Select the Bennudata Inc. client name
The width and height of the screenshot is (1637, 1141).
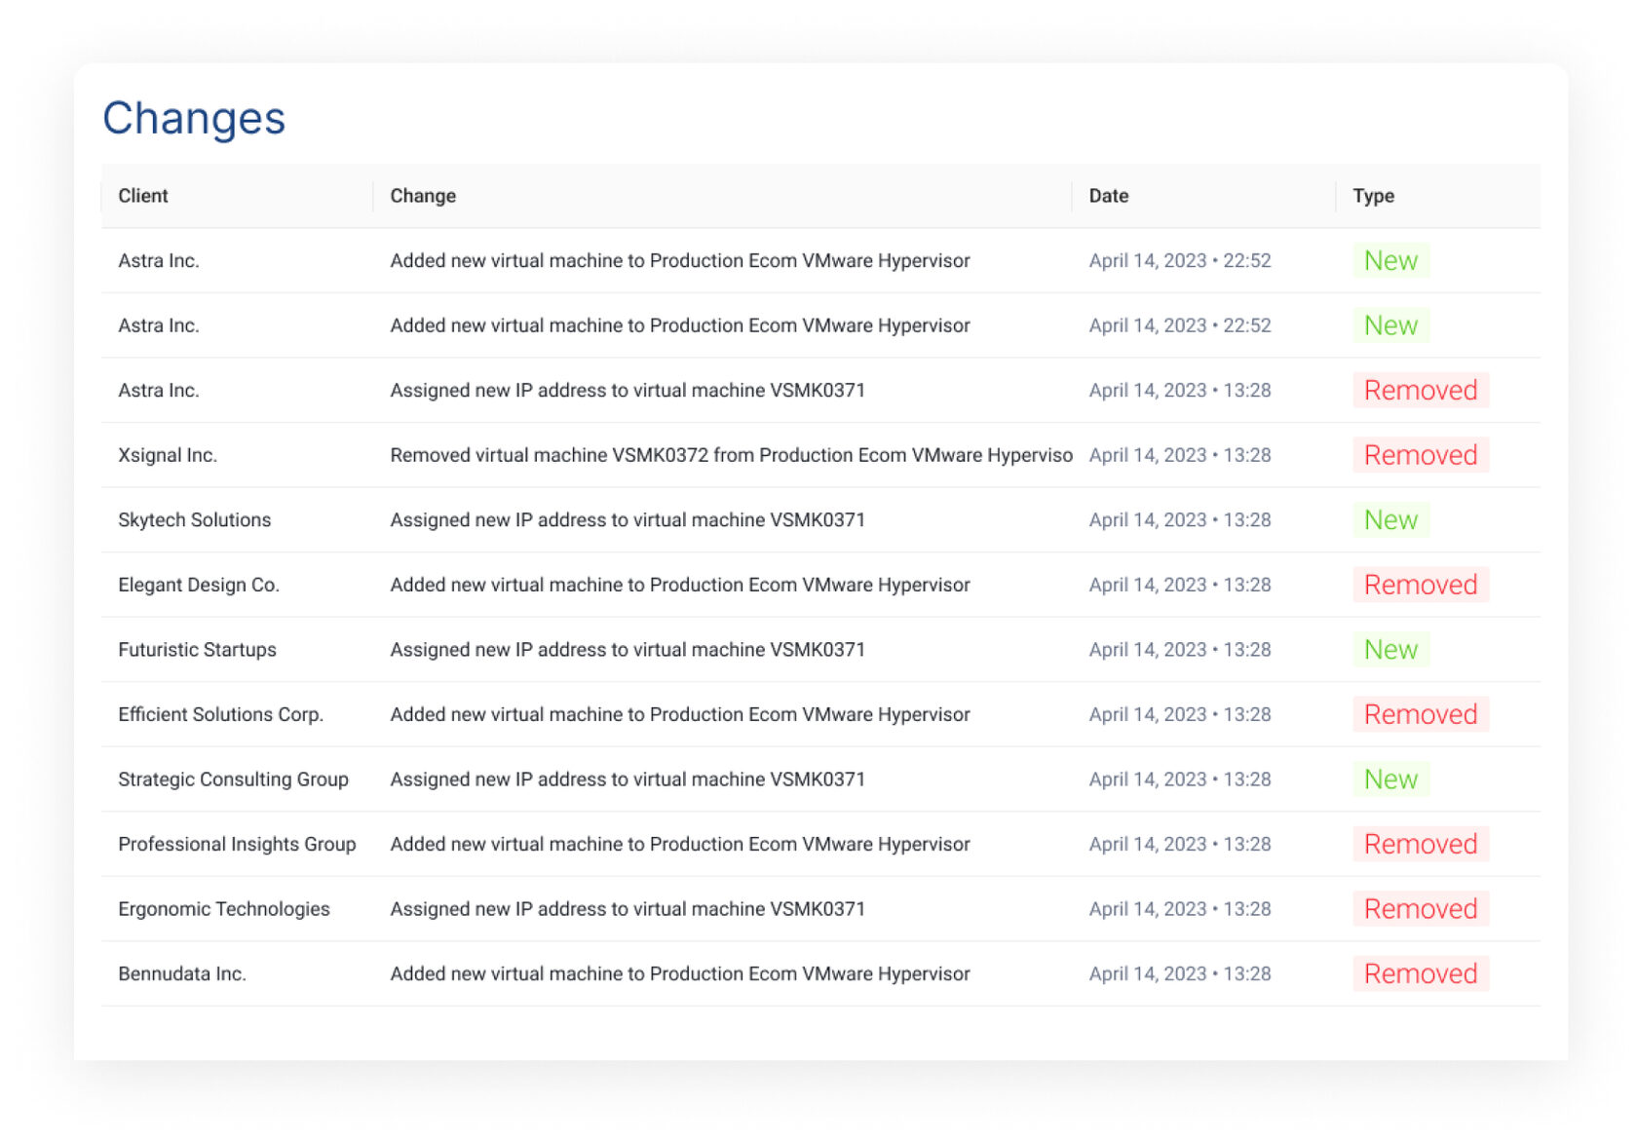(x=182, y=973)
